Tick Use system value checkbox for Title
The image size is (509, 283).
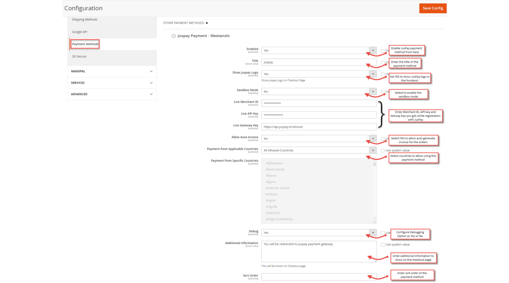[x=382, y=62]
